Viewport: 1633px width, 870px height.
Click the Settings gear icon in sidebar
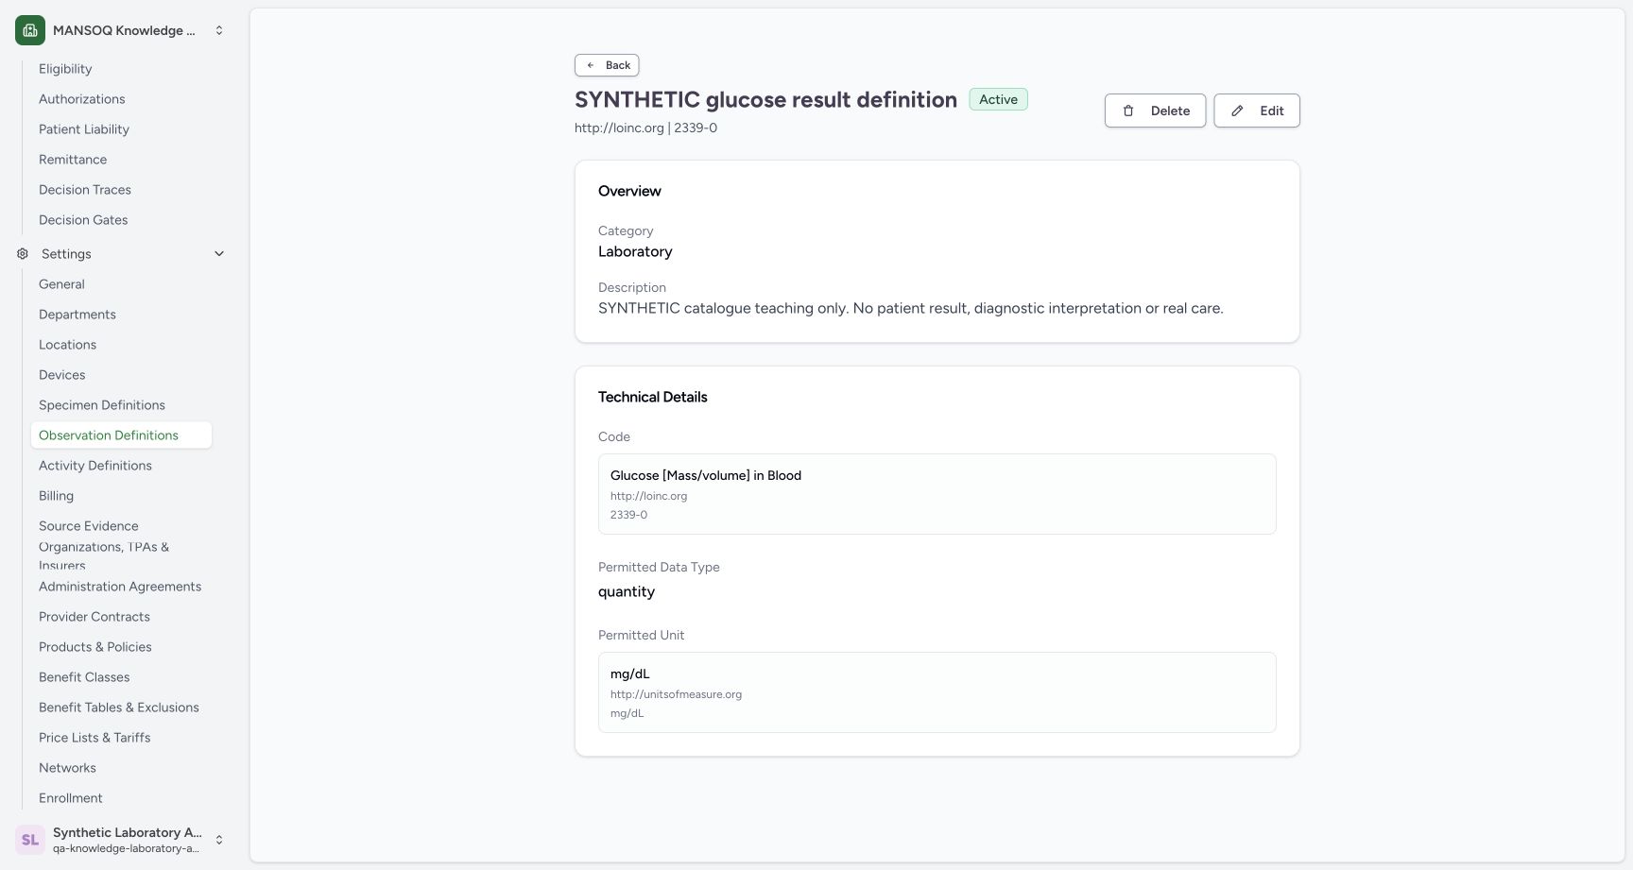23,254
